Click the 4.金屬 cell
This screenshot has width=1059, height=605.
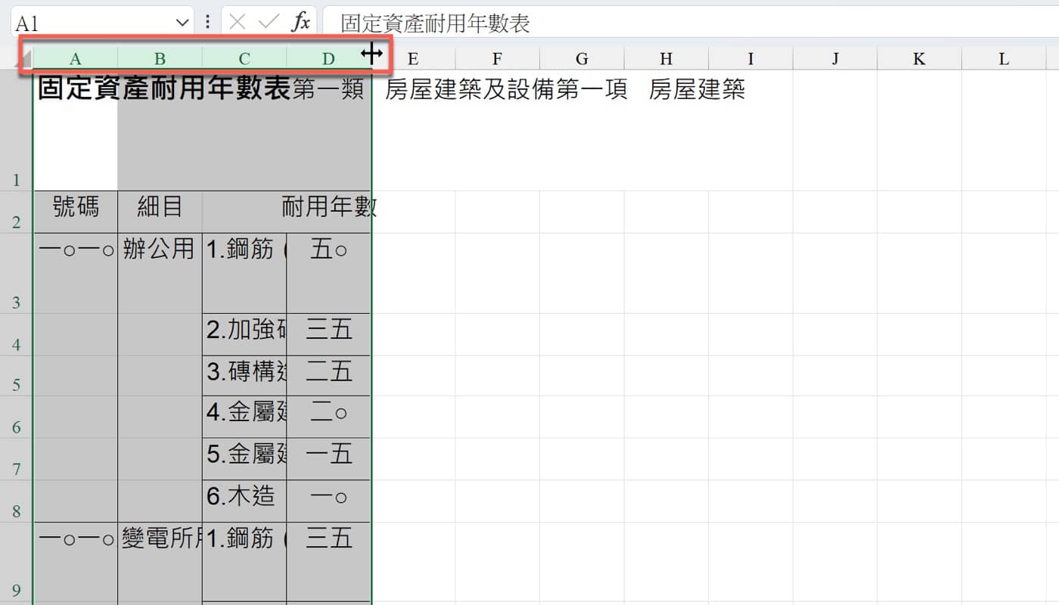coord(244,417)
